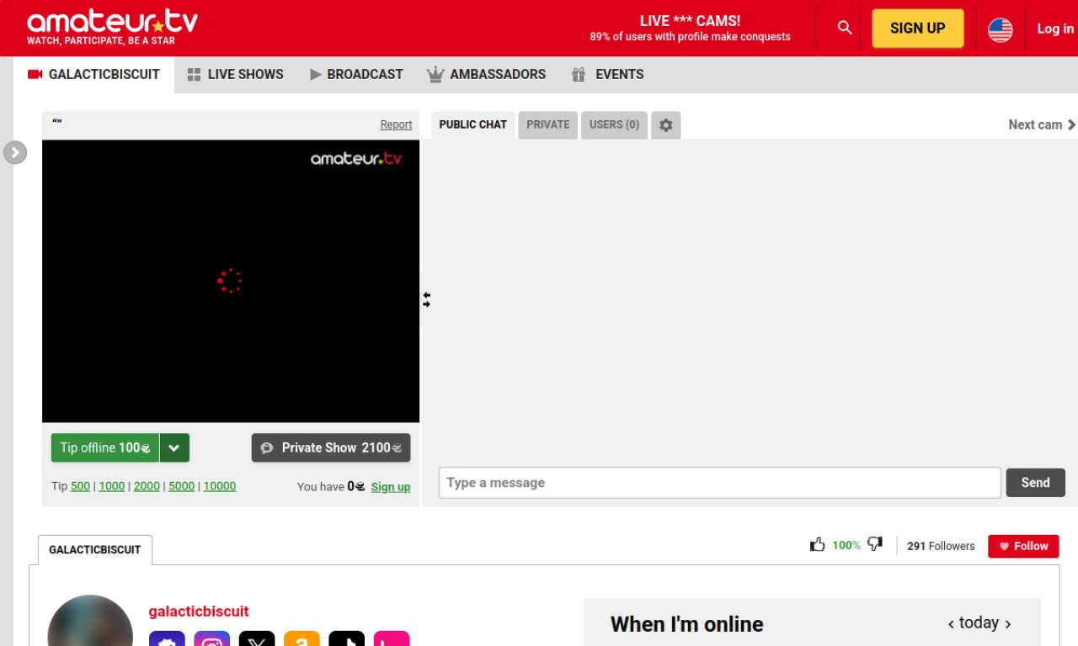Click the amateur.tv logo
The image size is (1078, 646).
112,27
